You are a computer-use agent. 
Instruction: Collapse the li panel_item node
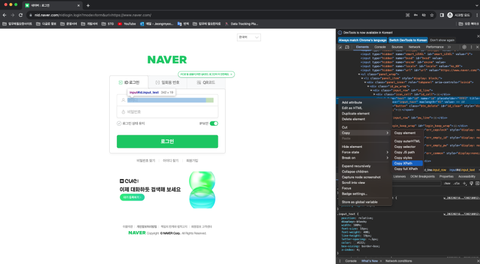[362, 78]
